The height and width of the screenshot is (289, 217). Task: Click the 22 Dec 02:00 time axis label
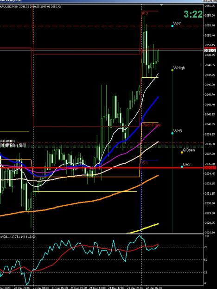click(154, 288)
